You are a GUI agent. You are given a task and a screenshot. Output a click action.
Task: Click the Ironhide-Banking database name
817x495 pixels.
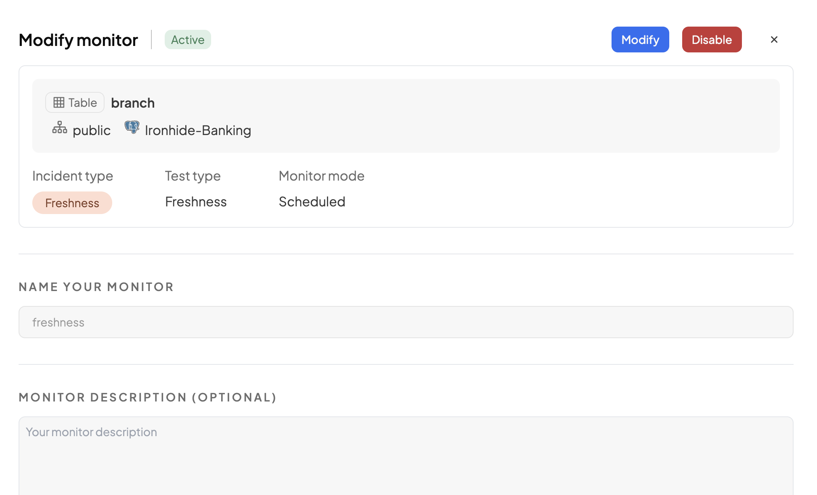[198, 130]
